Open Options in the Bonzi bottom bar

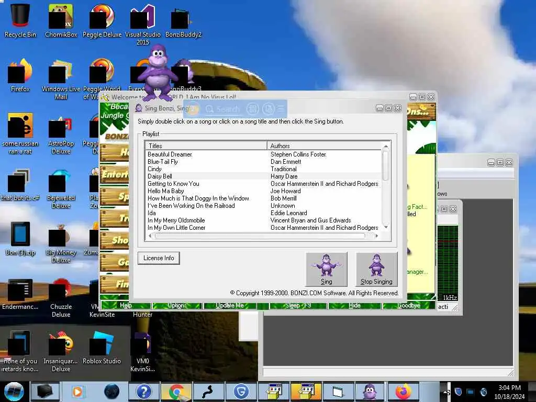(177, 305)
